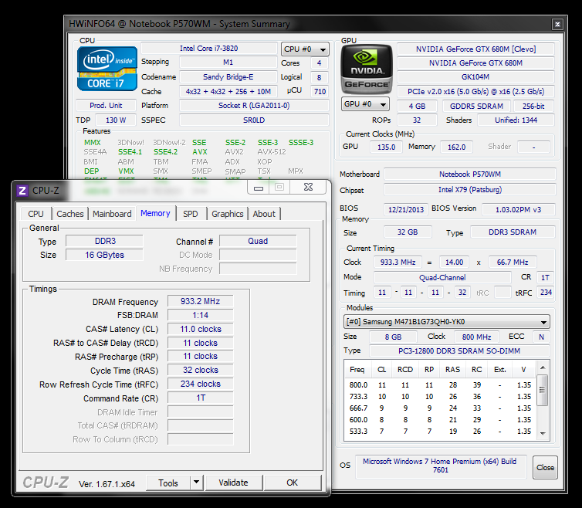Click OK in CPU-Z
The width and height of the screenshot is (582, 508).
[x=292, y=483]
